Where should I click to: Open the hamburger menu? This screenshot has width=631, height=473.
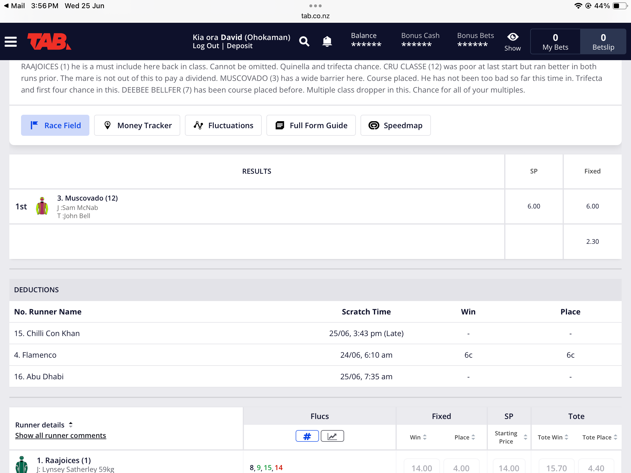coord(11,41)
